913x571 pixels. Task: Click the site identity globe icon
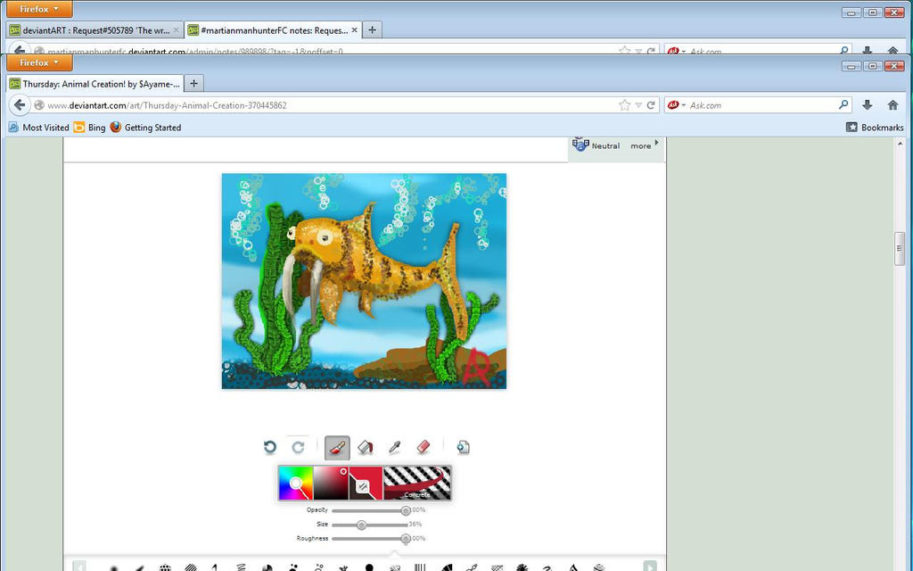pyautogui.click(x=39, y=105)
